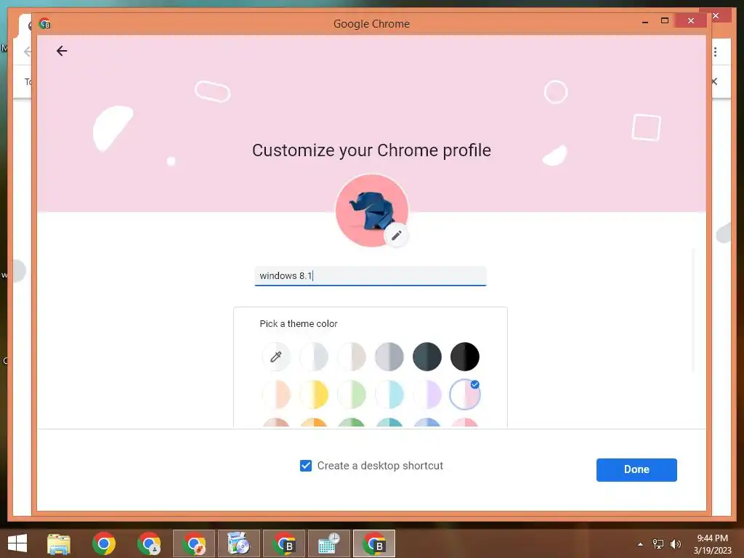
Task: Switch to Chrome with orange badge taskbar icon
Action: pos(194,543)
